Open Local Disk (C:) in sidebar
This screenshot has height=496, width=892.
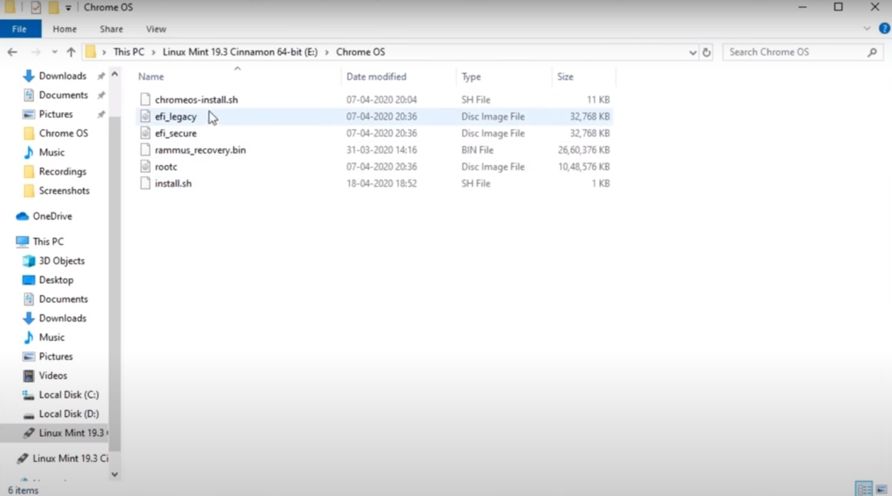(68, 394)
